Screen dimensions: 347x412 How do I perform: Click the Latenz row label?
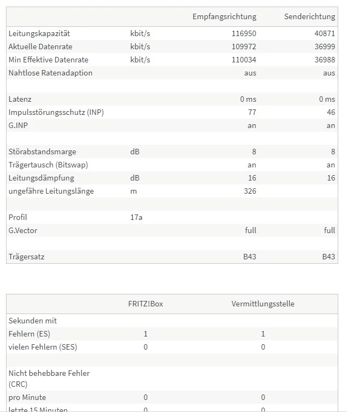click(20, 99)
